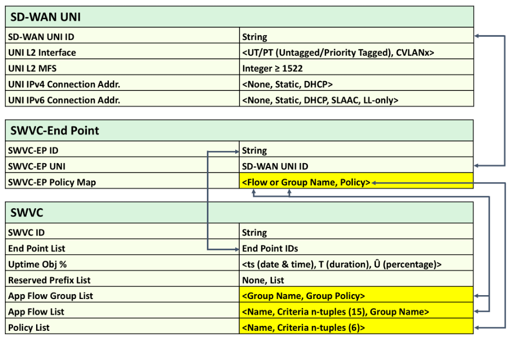Click the Criteria n-tuples (15), Group Name cell

[356, 311]
